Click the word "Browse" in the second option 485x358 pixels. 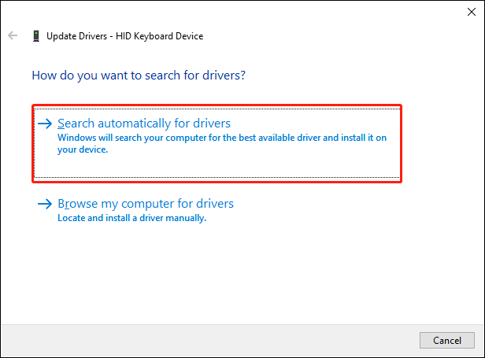pos(78,204)
